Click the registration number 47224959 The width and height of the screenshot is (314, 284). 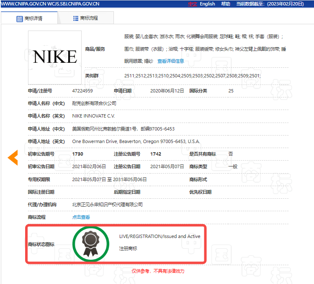click(x=82, y=91)
